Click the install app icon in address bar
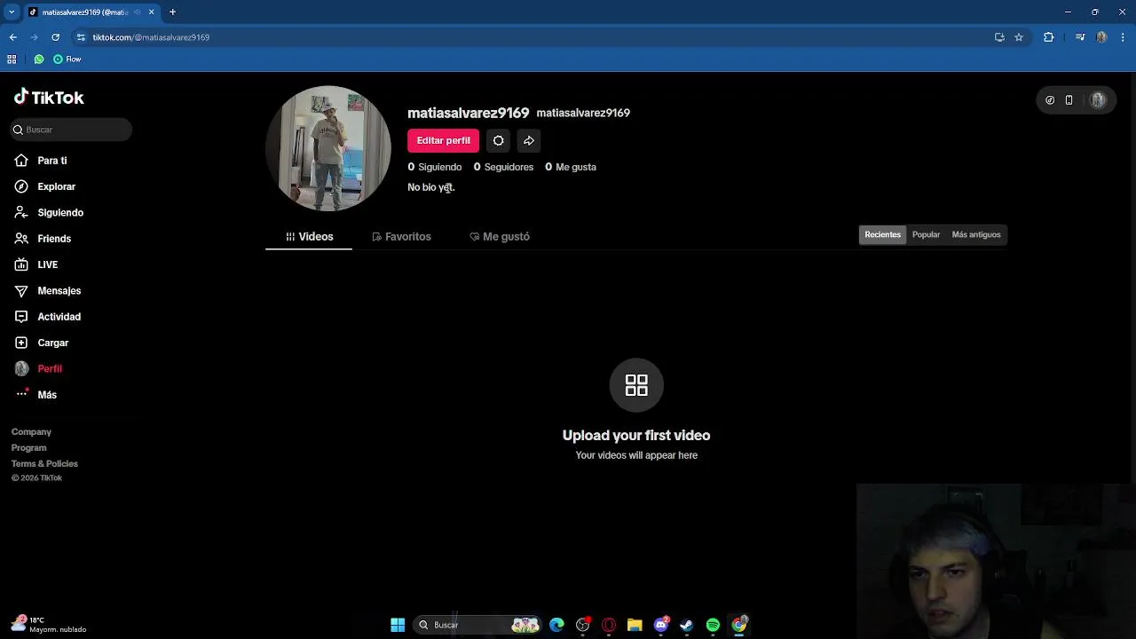 click(x=999, y=37)
